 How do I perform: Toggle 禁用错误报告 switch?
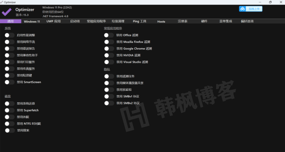coord(9,49)
